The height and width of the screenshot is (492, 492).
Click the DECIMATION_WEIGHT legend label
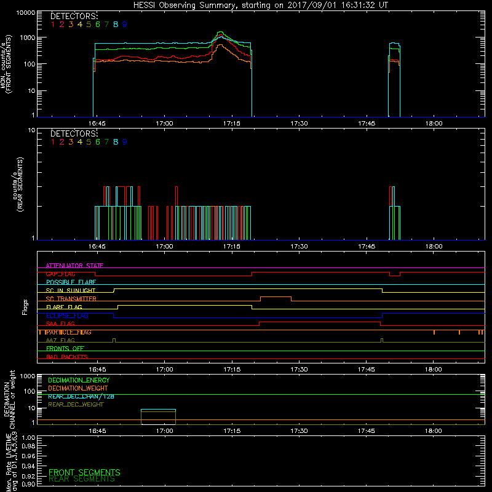pyautogui.click(x=78, y=388)
